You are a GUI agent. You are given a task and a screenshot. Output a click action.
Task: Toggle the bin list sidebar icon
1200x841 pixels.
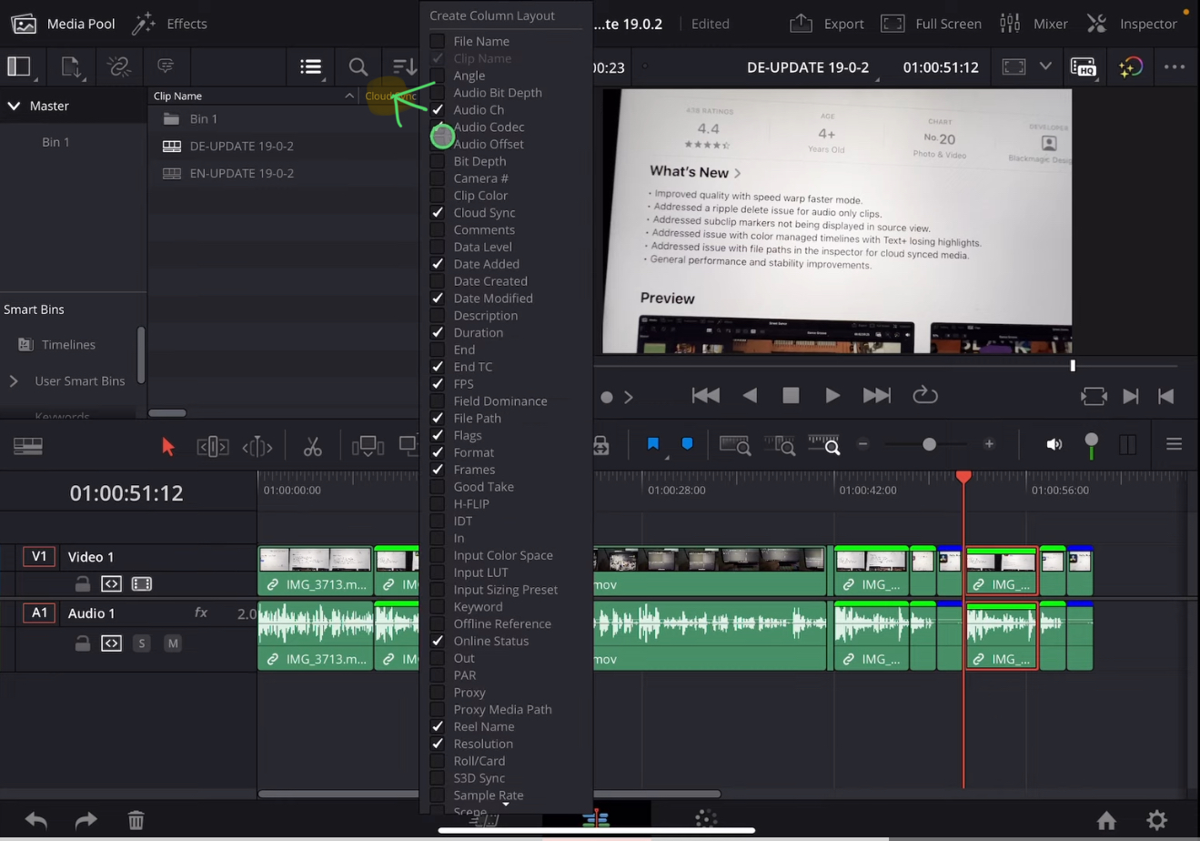19,66
